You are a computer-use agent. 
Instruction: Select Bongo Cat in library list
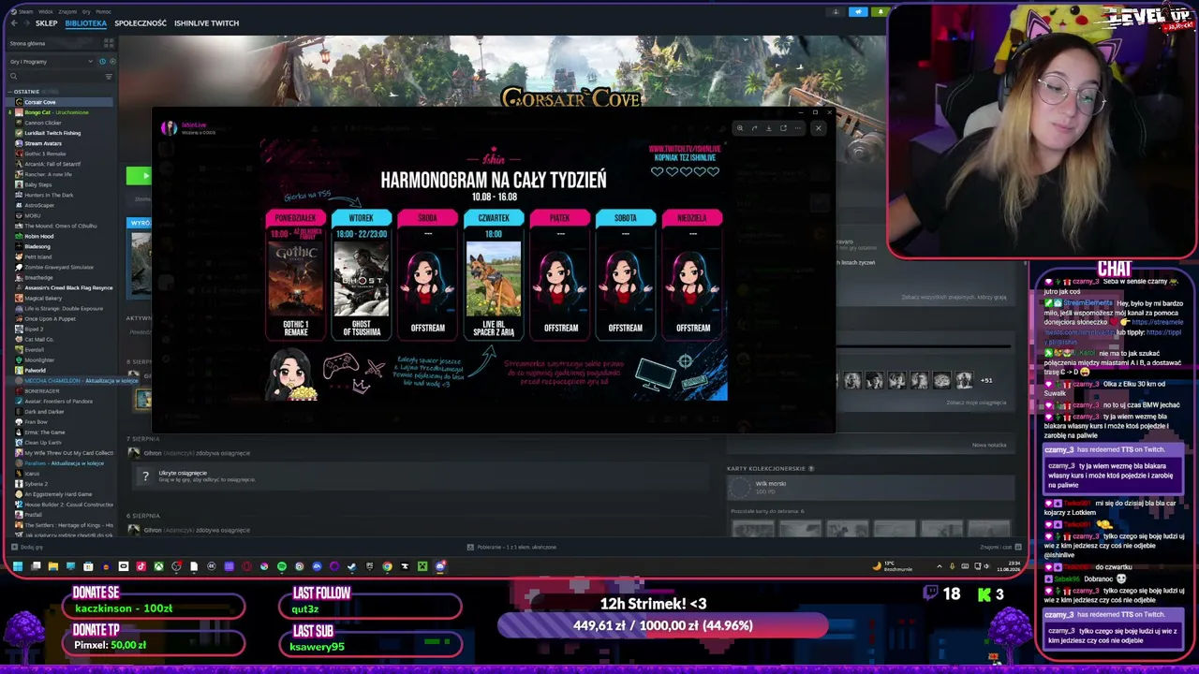coord(60,112)
